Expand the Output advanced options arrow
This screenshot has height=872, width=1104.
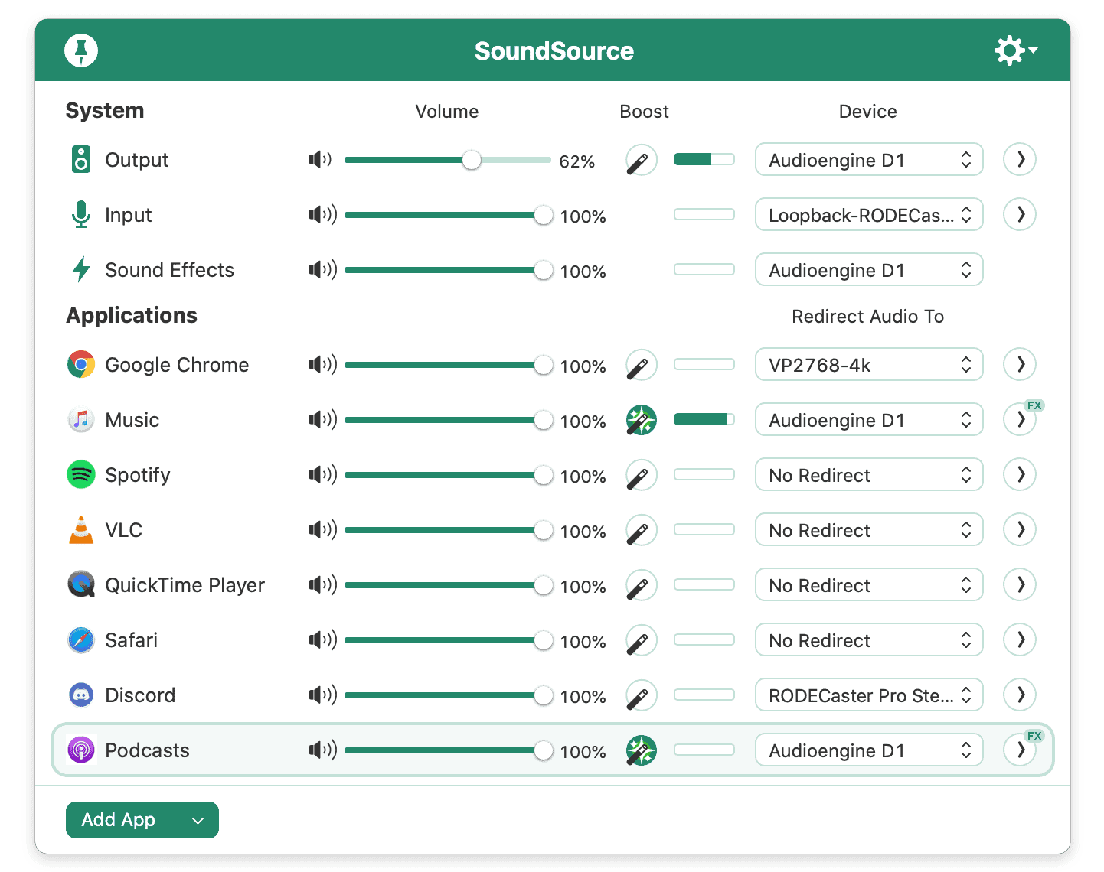pyautogui.click(x=1020, y=160)
